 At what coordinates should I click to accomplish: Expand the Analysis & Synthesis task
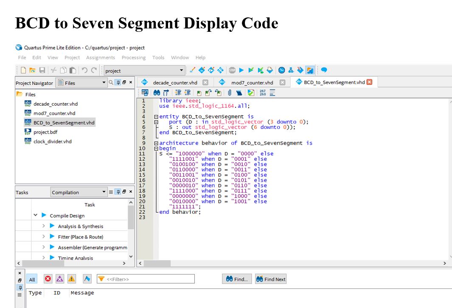coord(44,226)
